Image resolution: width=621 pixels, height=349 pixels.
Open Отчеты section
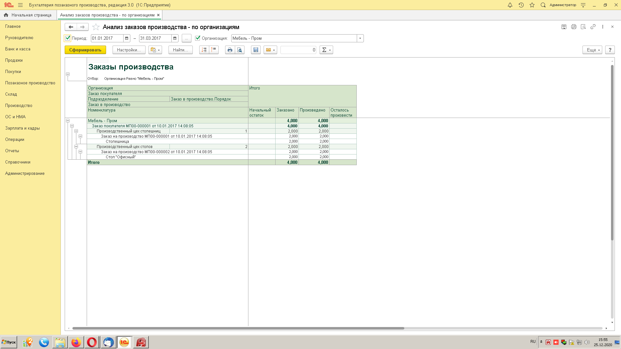[x=12, y=151]
